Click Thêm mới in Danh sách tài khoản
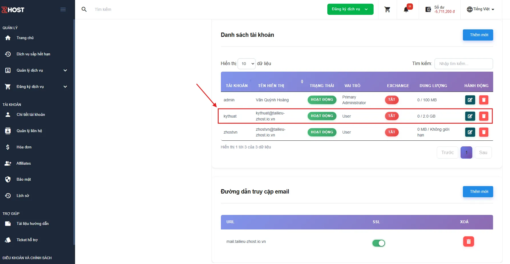Image resolution: width=510 pixels, height=264 pixels. click(x=478, y=35)
